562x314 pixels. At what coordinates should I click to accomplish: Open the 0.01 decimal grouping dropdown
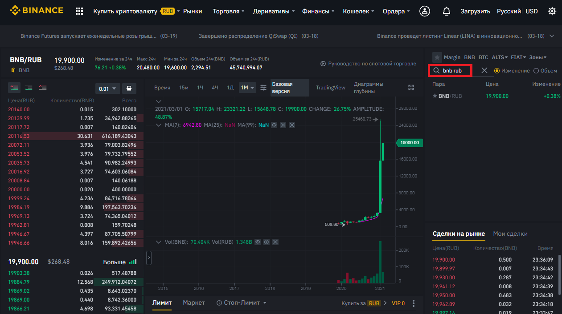[108, 89]
